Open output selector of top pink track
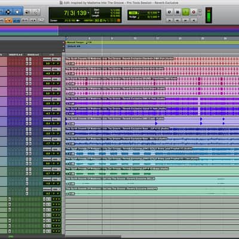The width and height of the screenshot is (239, 239). point(56,59)
